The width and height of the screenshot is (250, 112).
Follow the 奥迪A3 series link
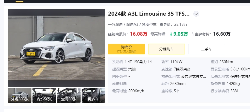coord(132,24)
